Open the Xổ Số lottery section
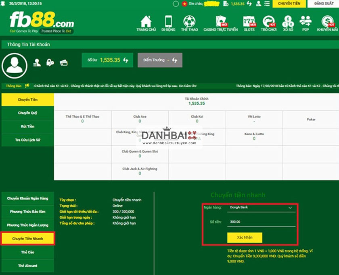 coord(288,23)
